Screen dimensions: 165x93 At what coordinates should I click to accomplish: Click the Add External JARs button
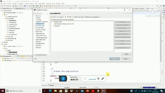click(123, 25)
